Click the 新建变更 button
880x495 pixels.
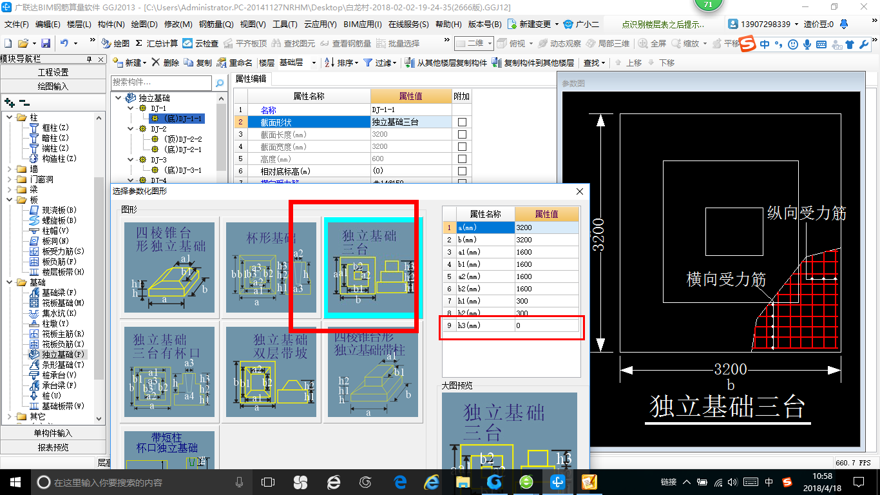point(533,24)
